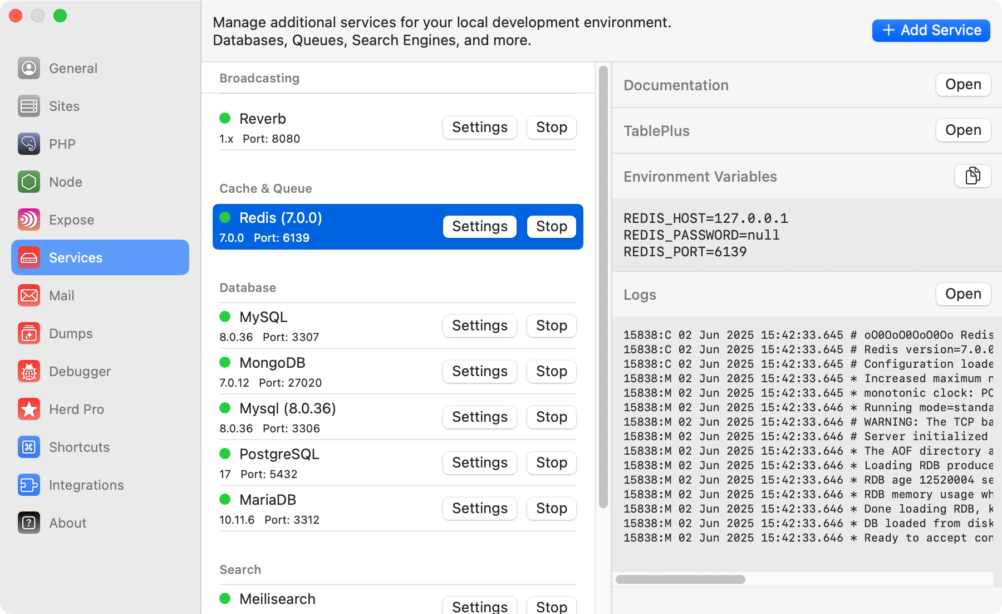Switch to the Sites section
This screenshot has height=614, width=1002.
[63, 106]
